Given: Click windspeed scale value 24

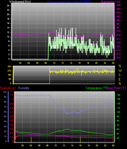Looking at the screenshot, I should [x=8, y=6].
